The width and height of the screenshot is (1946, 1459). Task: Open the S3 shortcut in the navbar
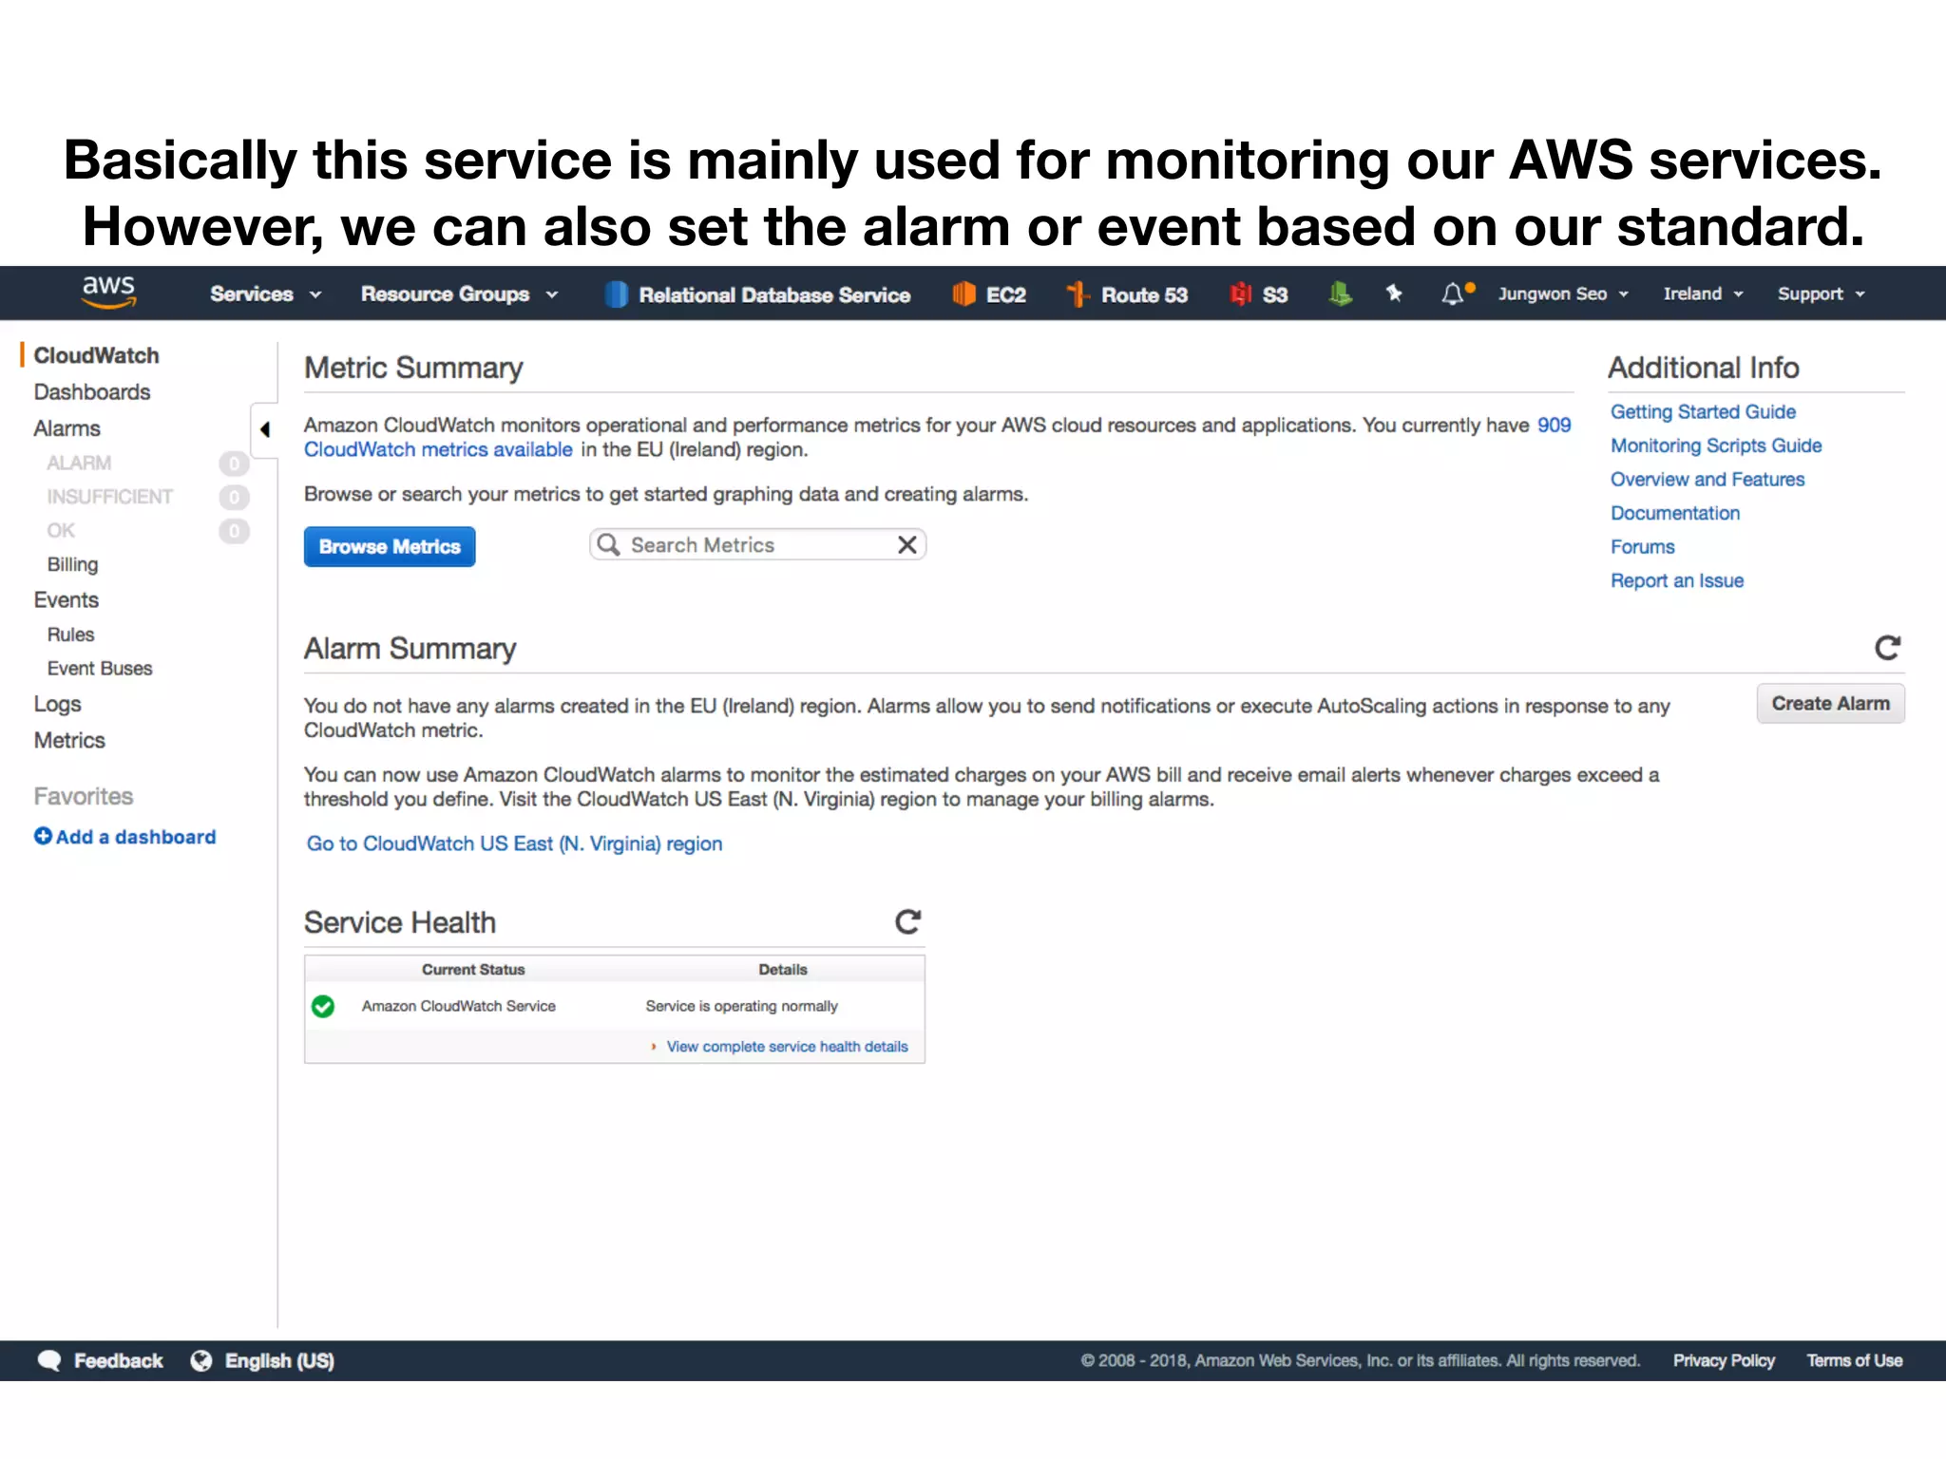[x=1259, y=294]
